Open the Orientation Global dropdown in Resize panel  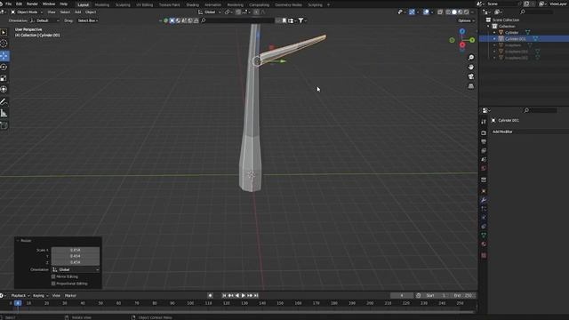[x=76, y=269]
